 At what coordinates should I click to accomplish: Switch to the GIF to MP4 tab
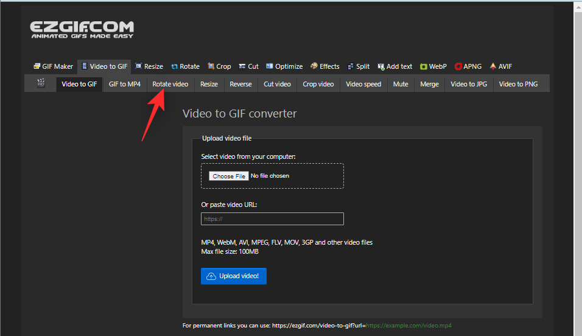click(x=125, y=84)
